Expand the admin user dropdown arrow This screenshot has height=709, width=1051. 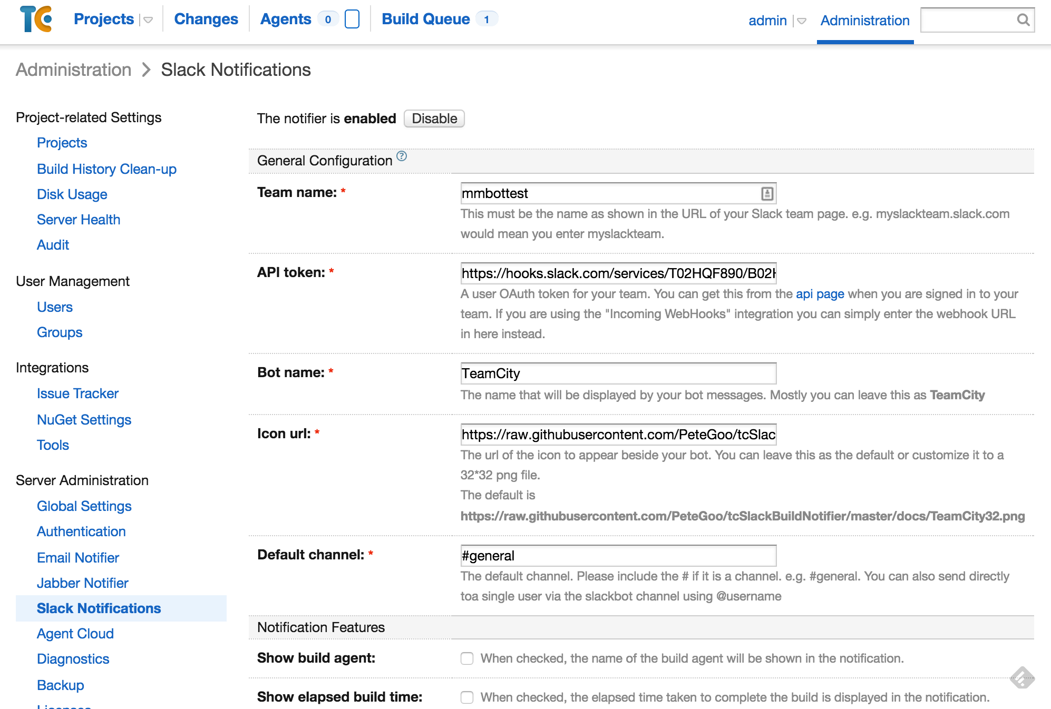pyautogui.click(x=801, y=21)
